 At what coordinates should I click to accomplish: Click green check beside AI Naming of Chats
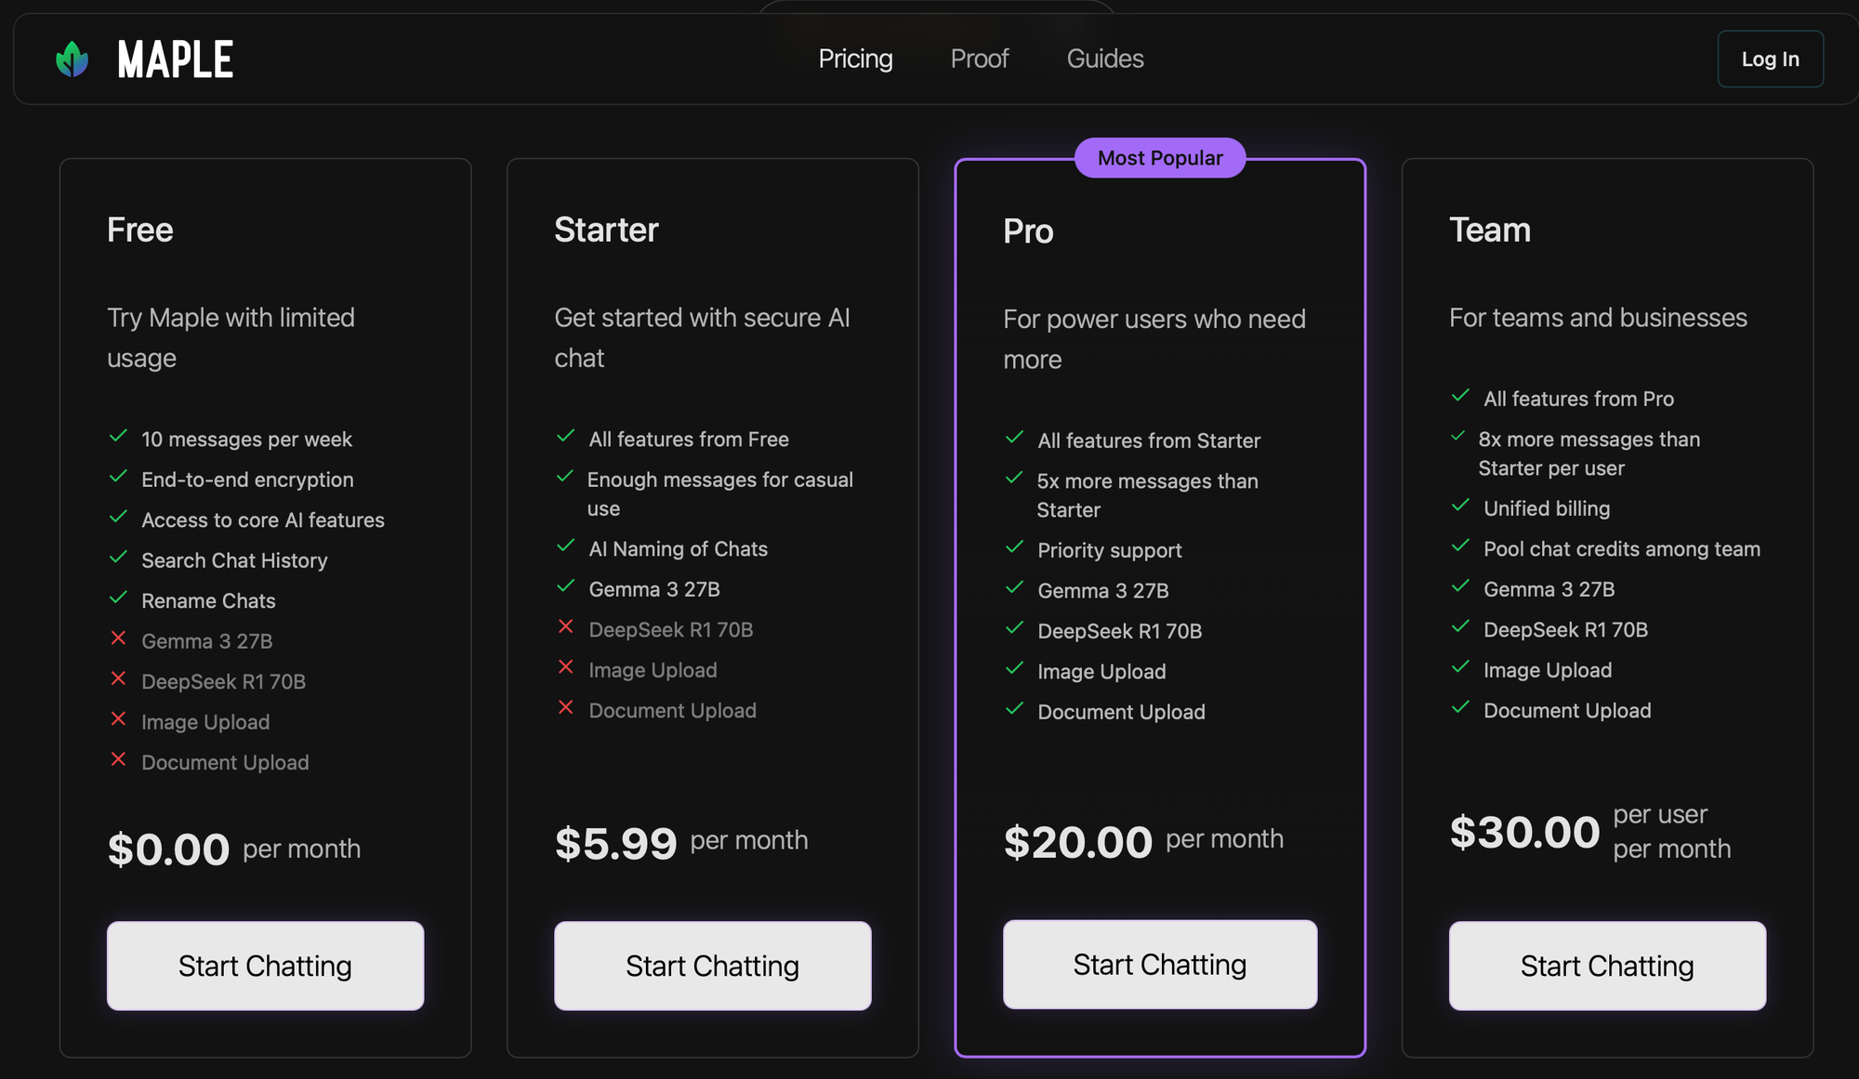[x=565, y=546]
